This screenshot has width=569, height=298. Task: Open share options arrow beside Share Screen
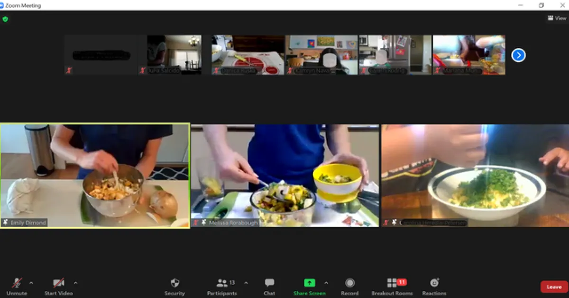[326, 283]
